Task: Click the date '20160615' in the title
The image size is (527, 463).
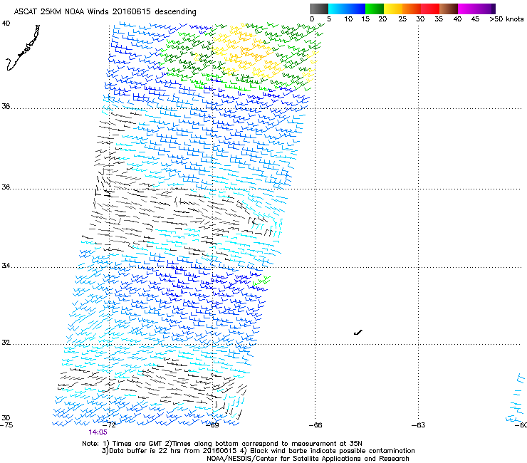Action: tap(132, 11)
